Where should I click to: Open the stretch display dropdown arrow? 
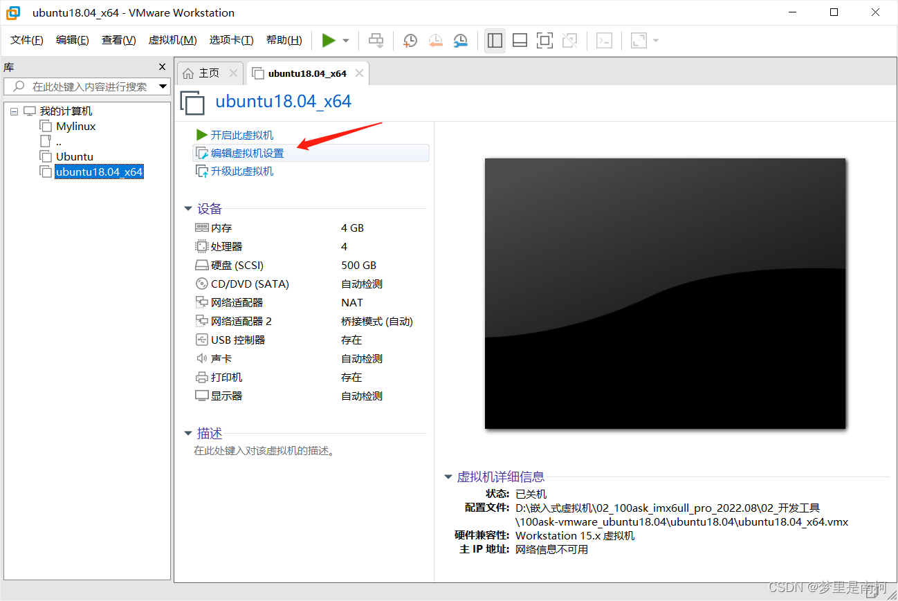point(655,41)
